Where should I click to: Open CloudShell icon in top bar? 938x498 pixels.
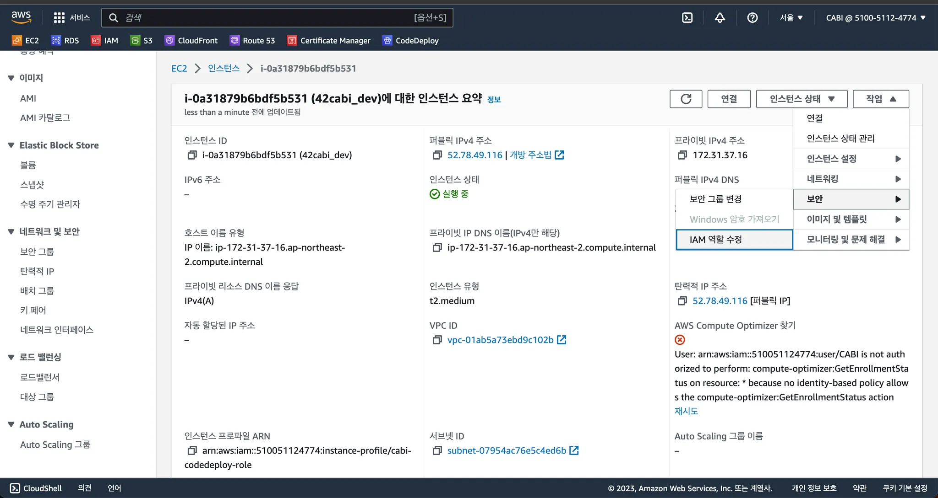tap(687, 18)
